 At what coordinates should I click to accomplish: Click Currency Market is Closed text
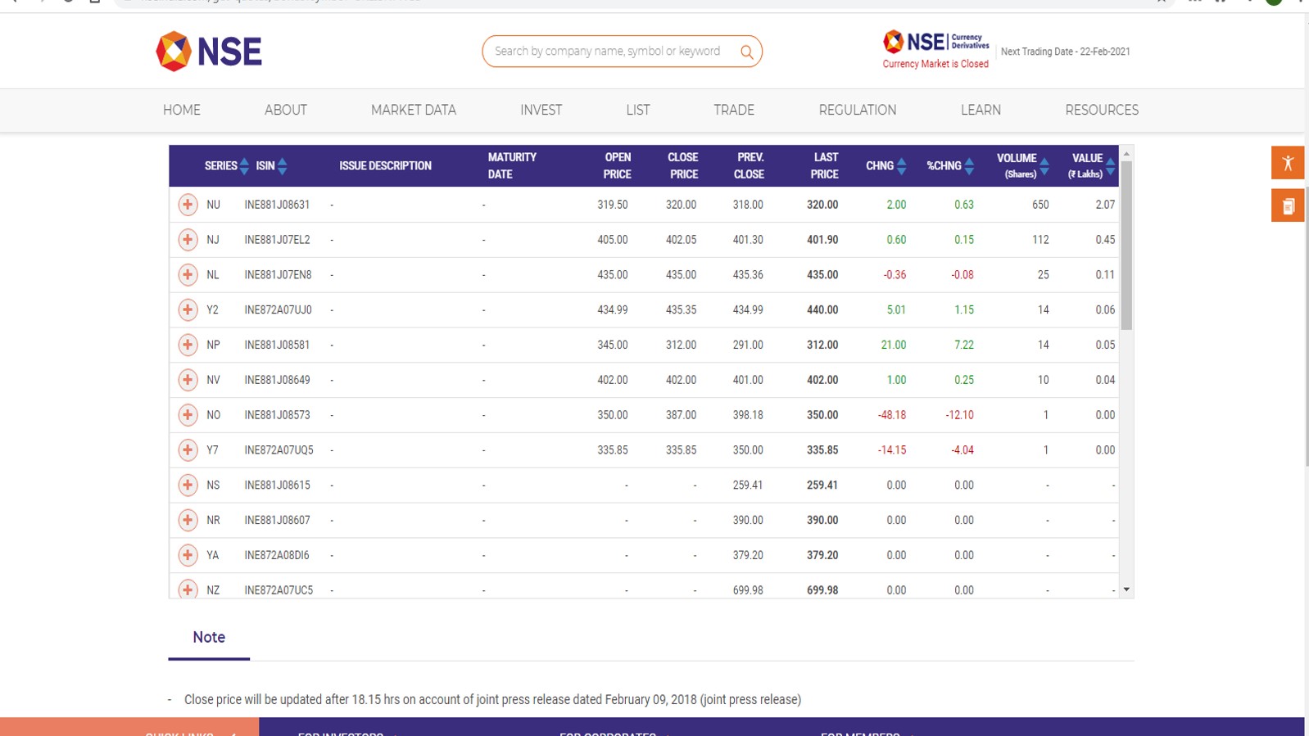(x=935, y=64)
